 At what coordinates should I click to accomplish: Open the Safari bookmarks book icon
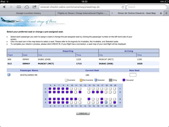pos(19,7)
